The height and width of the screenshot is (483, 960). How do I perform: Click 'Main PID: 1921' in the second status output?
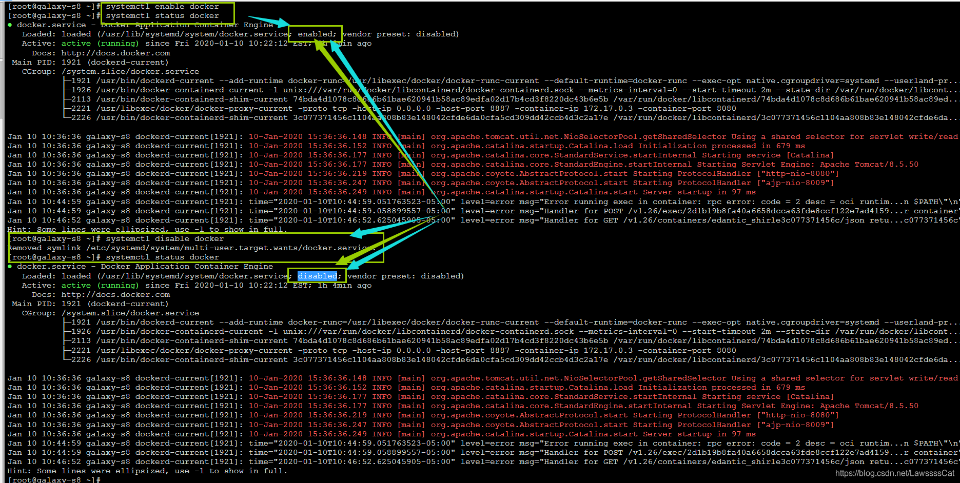point(46,304)
